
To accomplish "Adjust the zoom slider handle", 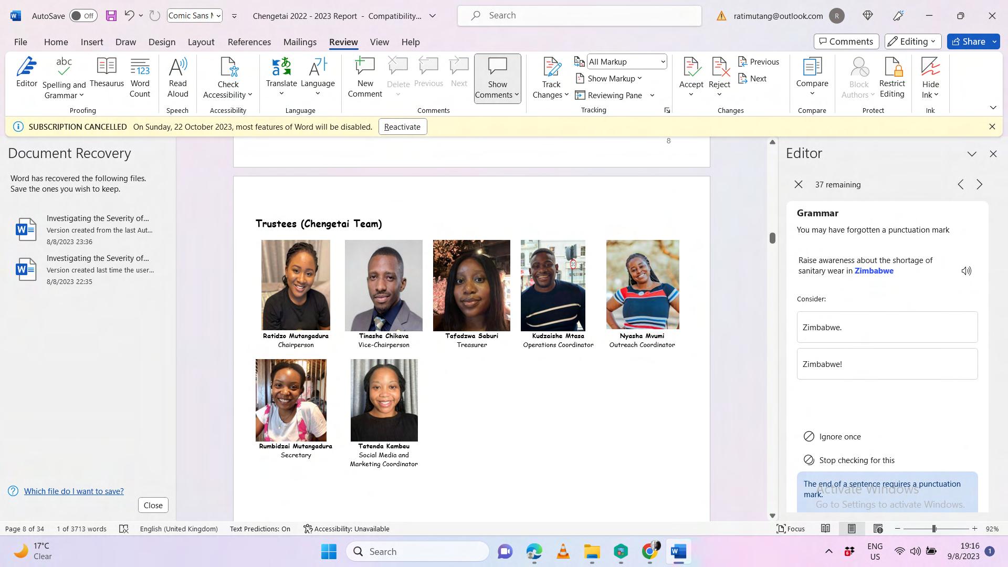I will [934, 529].
